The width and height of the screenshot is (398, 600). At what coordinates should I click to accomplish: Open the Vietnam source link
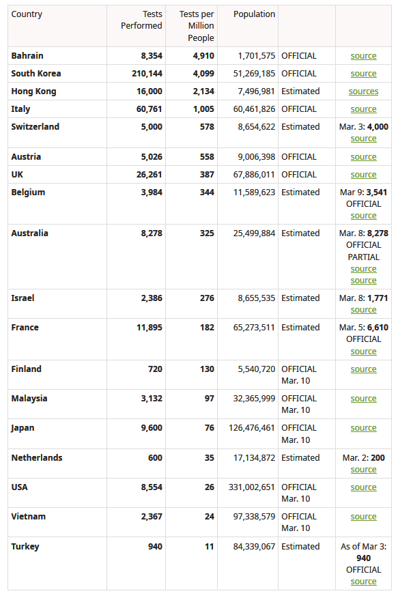click(363, 517)
